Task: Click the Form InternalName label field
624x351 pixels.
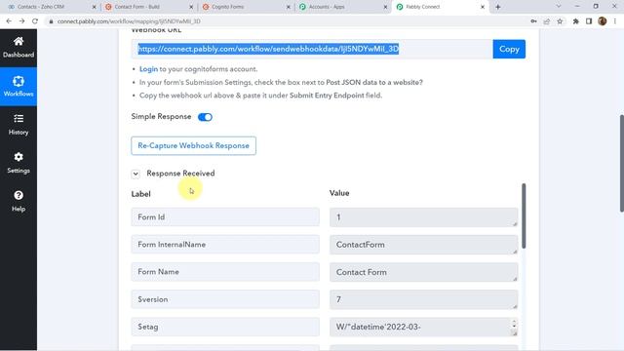Action: 225,245
